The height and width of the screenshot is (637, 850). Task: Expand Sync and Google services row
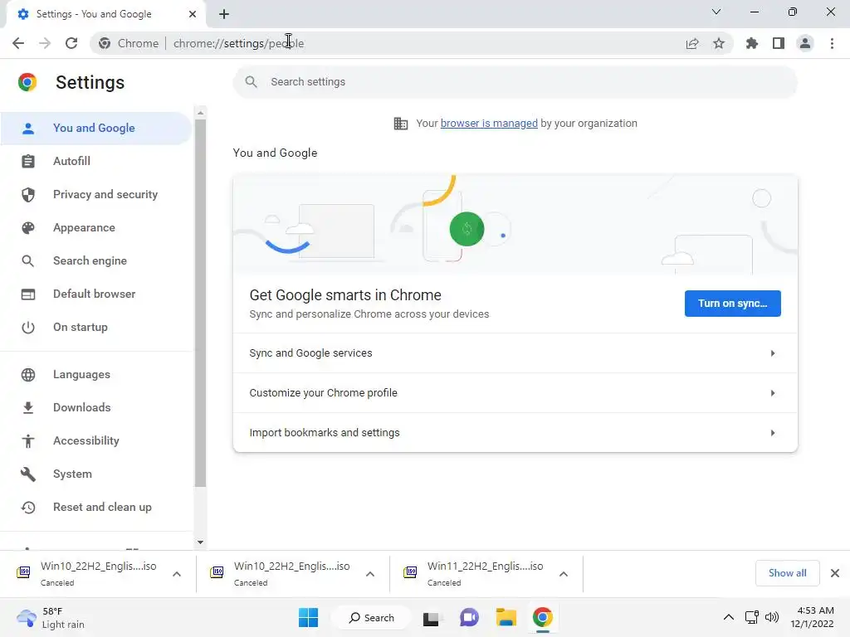[x=515, y=353]
